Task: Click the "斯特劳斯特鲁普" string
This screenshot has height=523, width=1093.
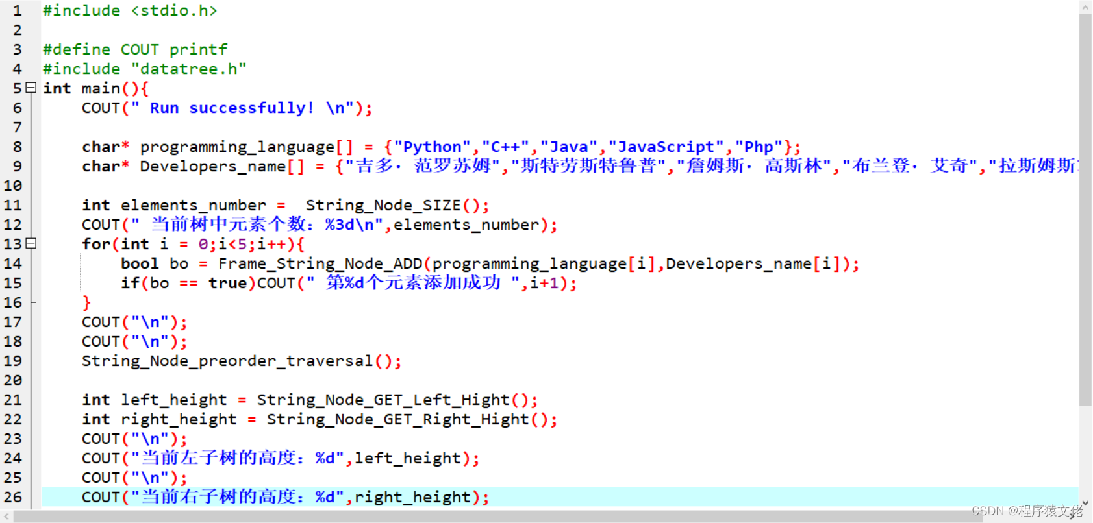Action: click(x=588, y=167)
